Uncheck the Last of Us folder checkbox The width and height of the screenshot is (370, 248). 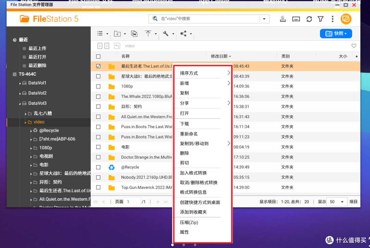(x=98, y=66)
